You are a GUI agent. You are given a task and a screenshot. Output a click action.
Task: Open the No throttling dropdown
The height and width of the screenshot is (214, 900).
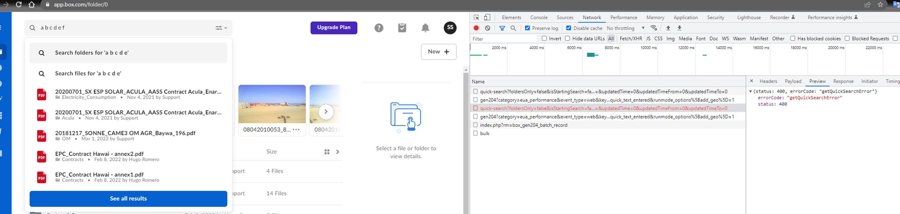(626, 28)
